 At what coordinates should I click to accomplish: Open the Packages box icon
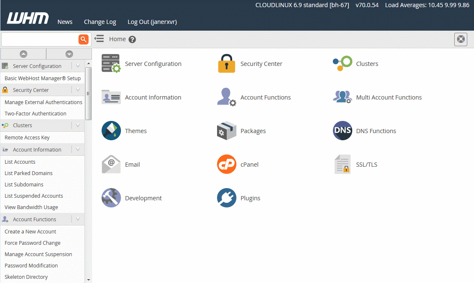click(226, 131)
